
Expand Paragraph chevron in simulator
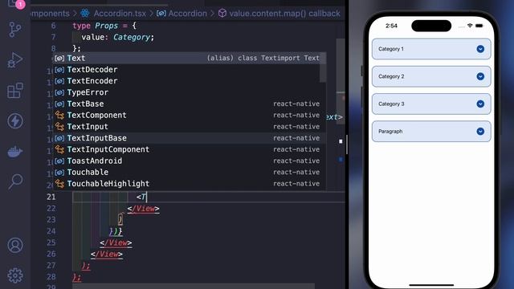point(480,132)
